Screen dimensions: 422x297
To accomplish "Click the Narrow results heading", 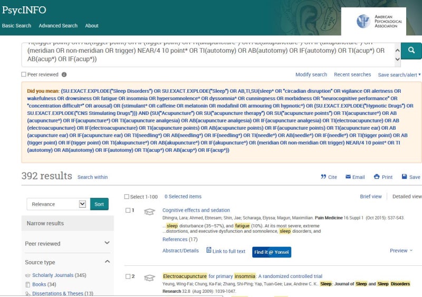I will click(x=45, y=223).
